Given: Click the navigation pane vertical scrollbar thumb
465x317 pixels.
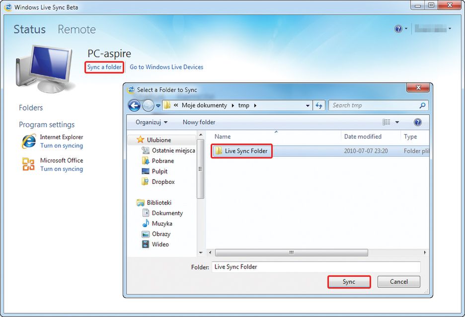Looking at the screenshot, I should tap(201, 169).
